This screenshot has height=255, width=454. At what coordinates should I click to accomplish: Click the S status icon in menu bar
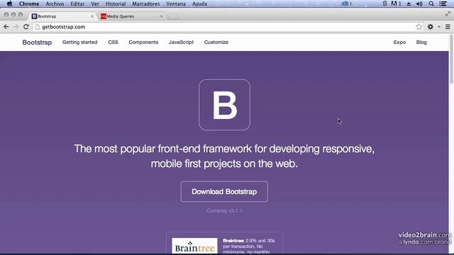coord(384,4)
